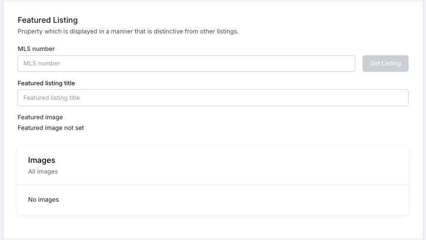Viewport: 426px width, 240px height.
Task: Click the MLS number input field
Action: [x=186, y=64]
